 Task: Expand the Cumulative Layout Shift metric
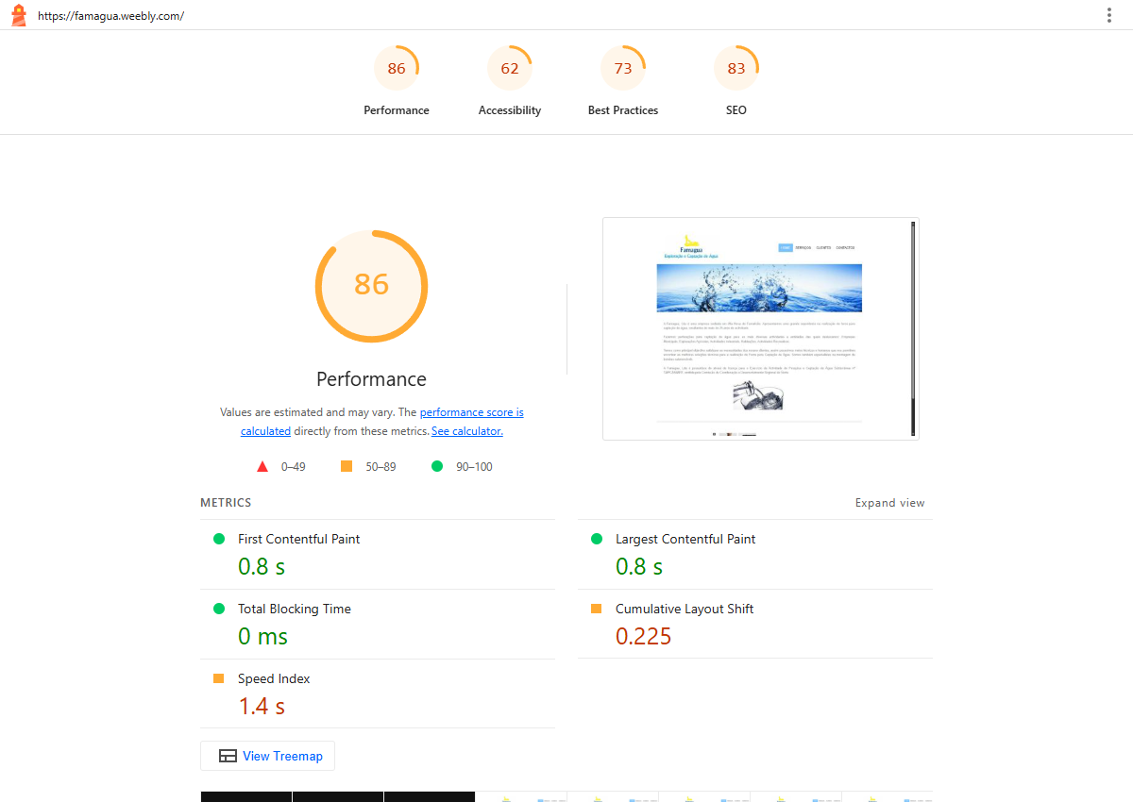pos(755,624)
